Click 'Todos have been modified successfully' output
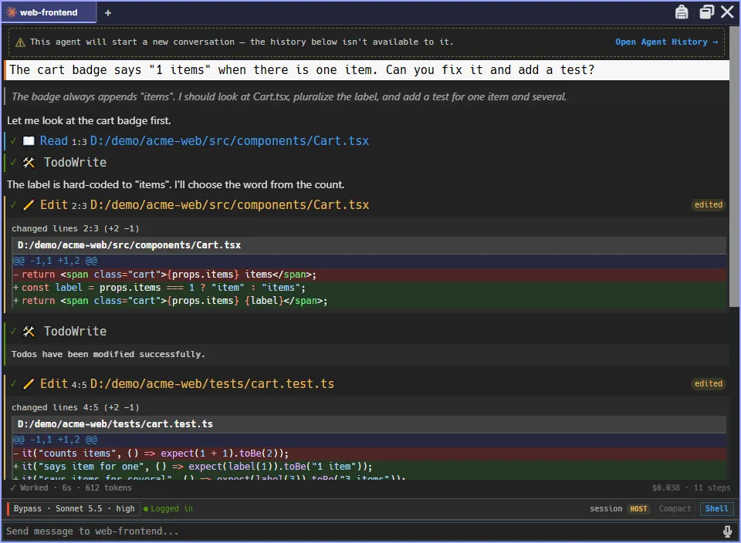The height and width of the screenshot is (543, 741). (x=108, y=354)
